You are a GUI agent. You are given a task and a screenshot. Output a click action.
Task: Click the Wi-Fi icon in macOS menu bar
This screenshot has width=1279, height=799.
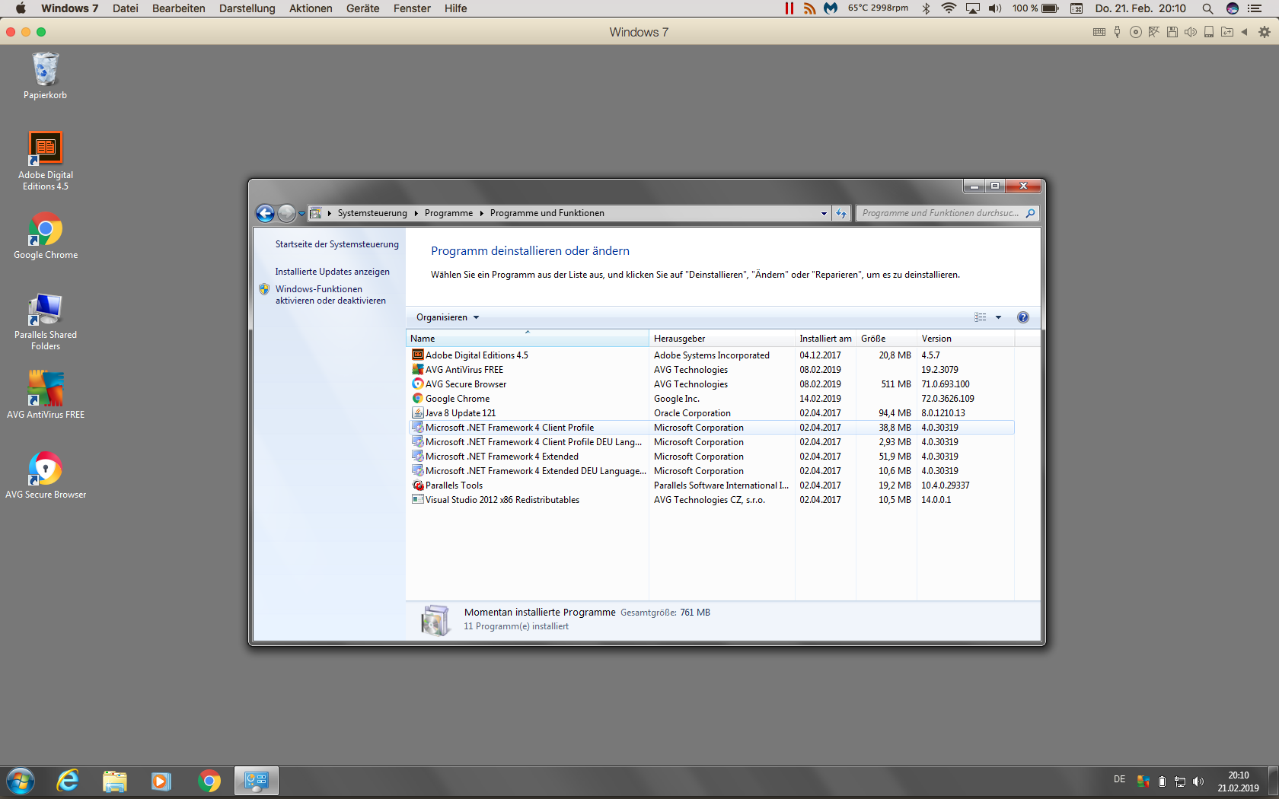tap(949, 8)
